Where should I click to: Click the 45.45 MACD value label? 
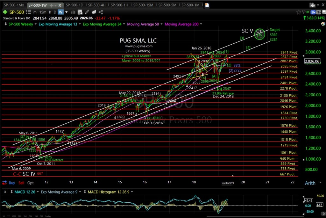pyautogui.click(x=308, y=200)
